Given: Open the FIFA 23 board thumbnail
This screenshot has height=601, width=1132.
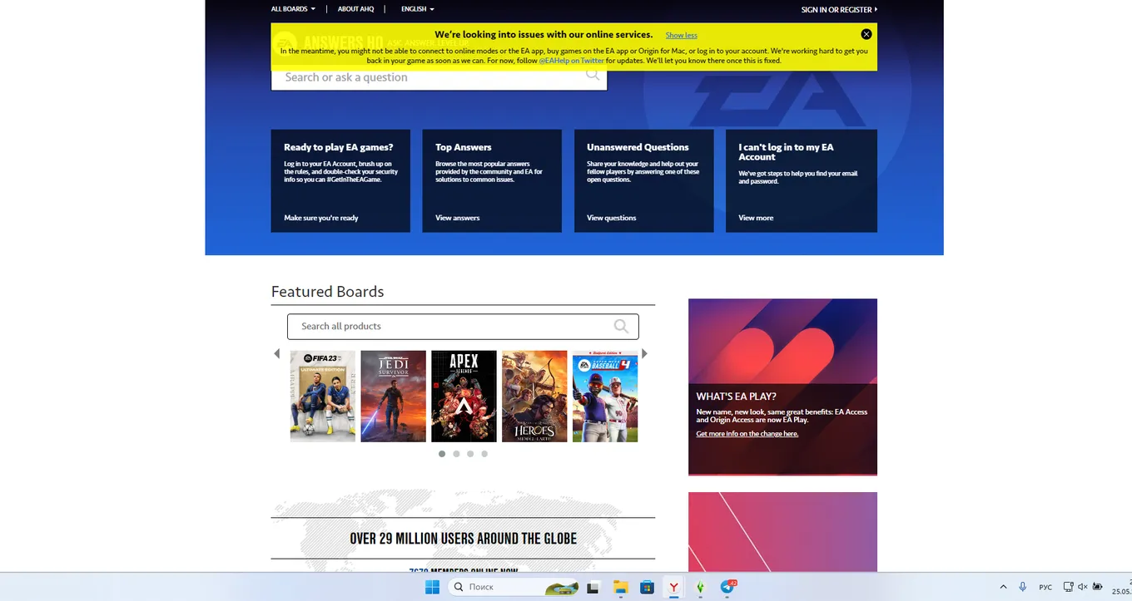Looking at the screenshot, I should tap(323, 396).
